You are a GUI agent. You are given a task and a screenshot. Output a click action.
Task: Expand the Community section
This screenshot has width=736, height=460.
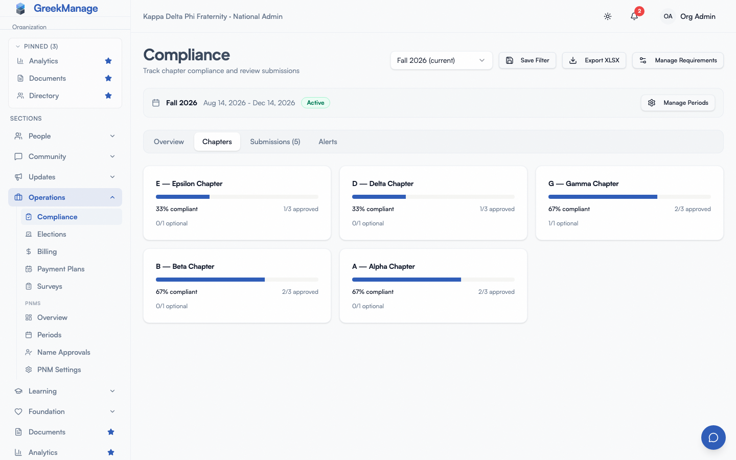65,156
